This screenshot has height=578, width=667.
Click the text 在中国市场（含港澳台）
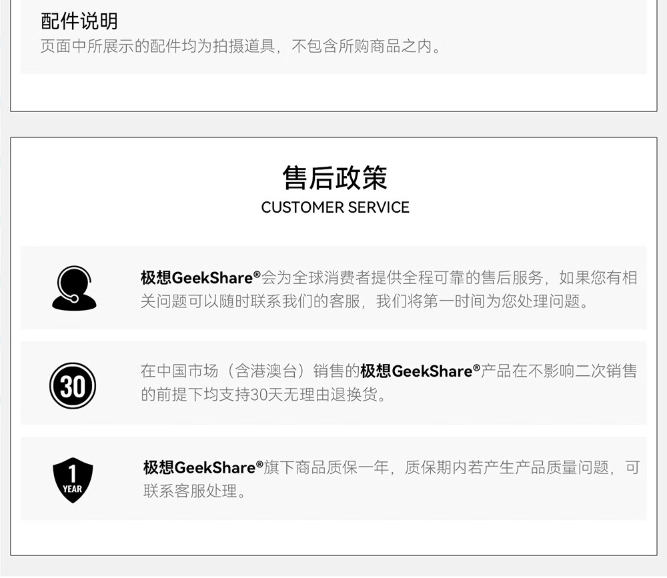point(223,371)
